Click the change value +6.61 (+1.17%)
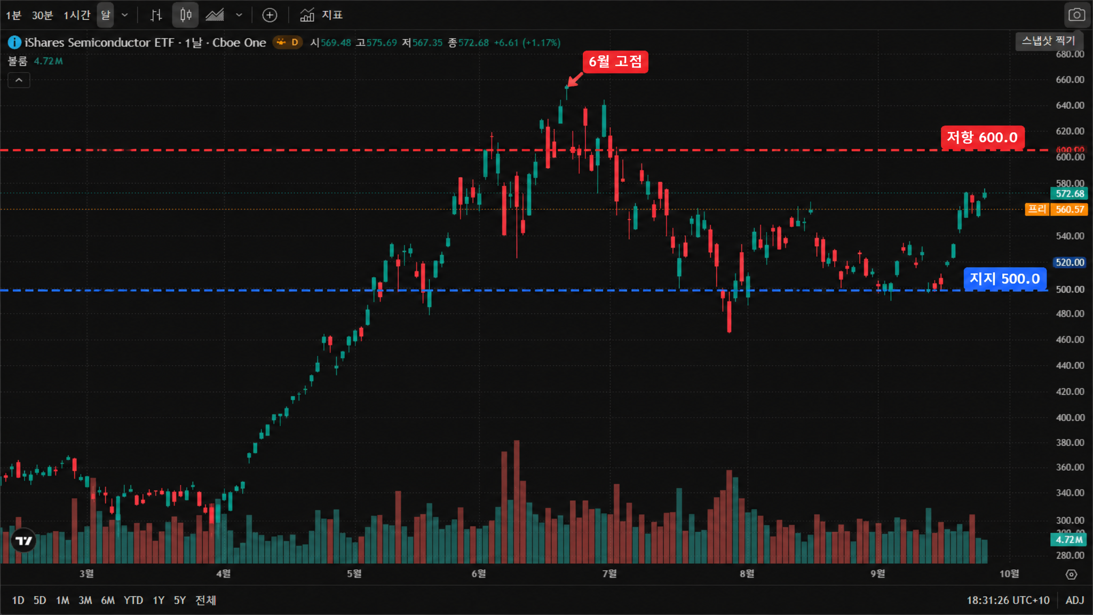The height and width of the screenshot is (615, 1093). pyautogui.click(x=527, y=42)
